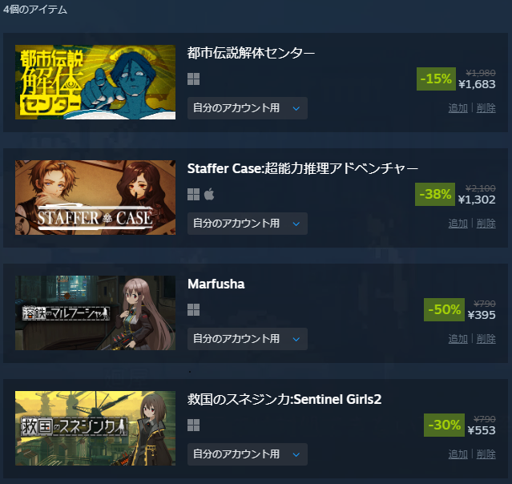Open the Marfusha game artwork thumbnail
Viewport: 512px width, 484px height.
point(95,313)
